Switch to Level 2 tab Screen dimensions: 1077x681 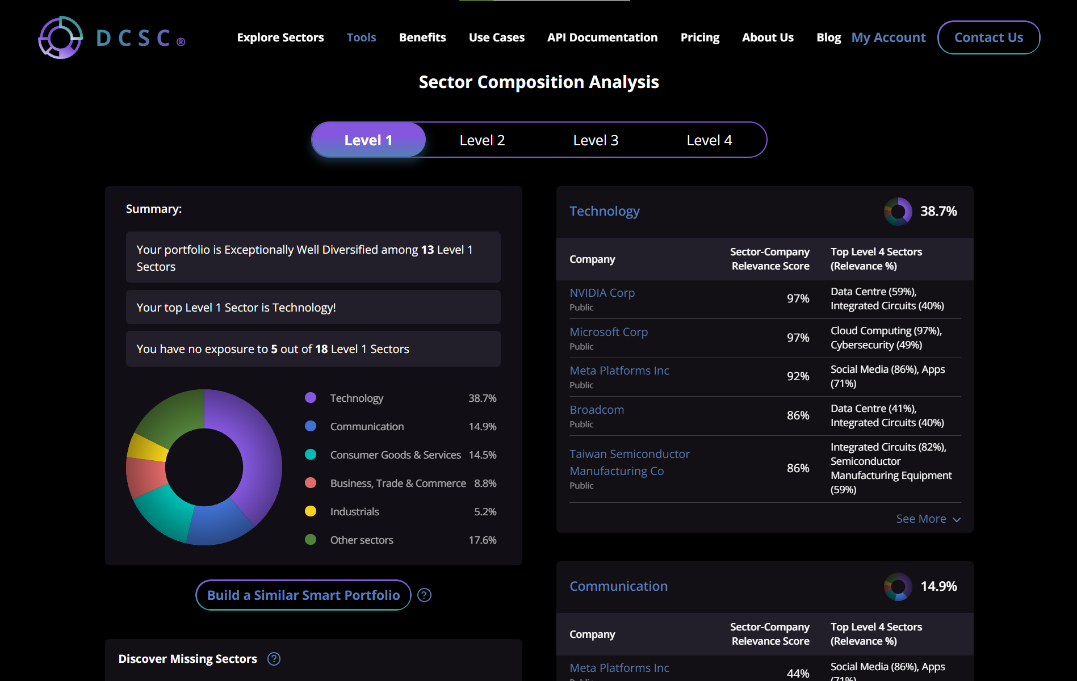point(482,140)
